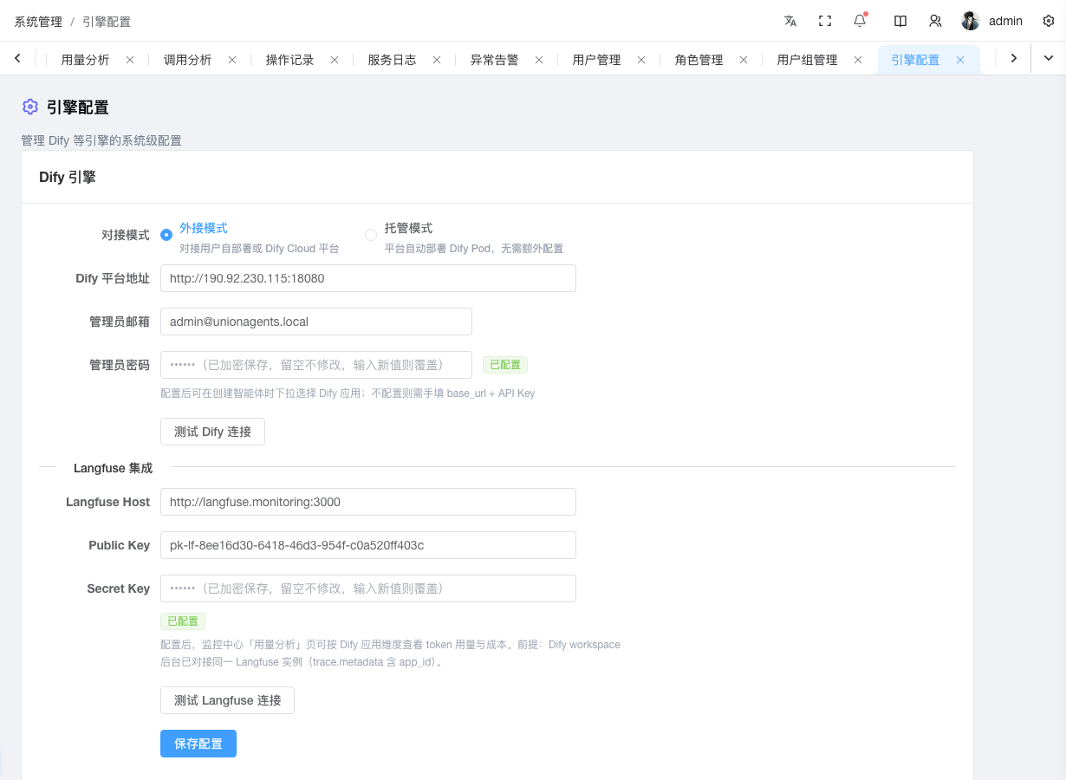Click the 已配置 tag below Secret Key
Screen dimensions: 1066x780
[183, 621]
